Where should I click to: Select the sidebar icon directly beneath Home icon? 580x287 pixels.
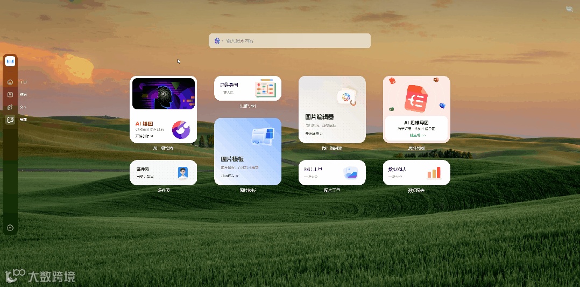click(10, 94)
